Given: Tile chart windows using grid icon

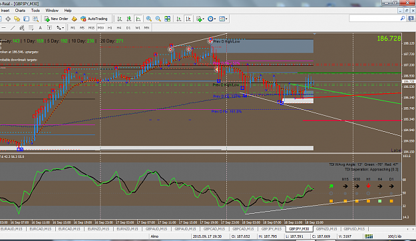Looking at the screenshot, I should (x=168, y=19).
